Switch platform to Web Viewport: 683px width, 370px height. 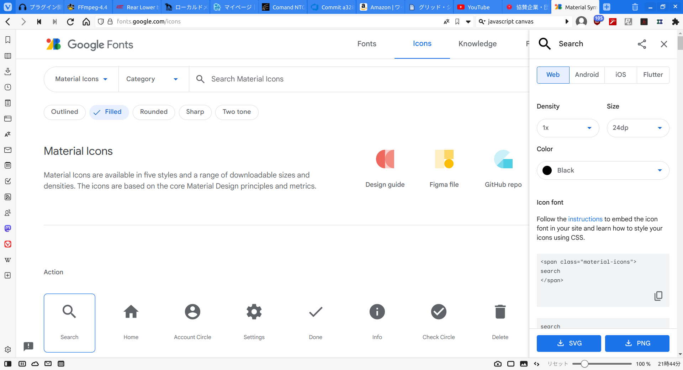coord(553,75)
